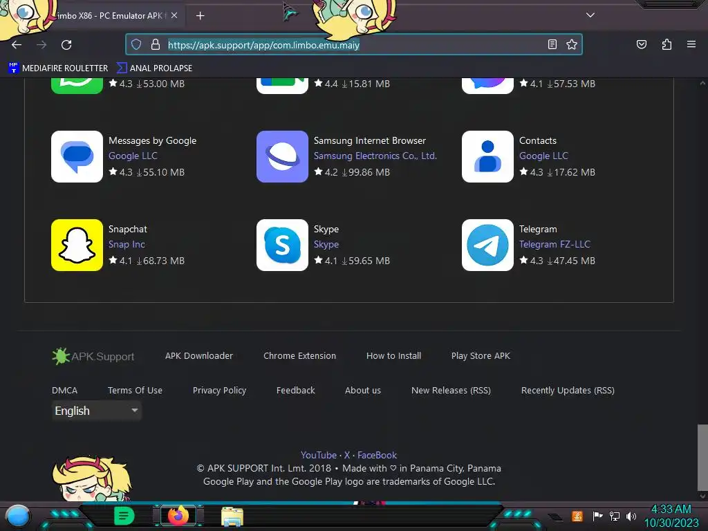Open the Privacy Policy link
Image resolution: width=708 pixels, height=531 pixels.
pyautogui.click(x=219, y=390)
